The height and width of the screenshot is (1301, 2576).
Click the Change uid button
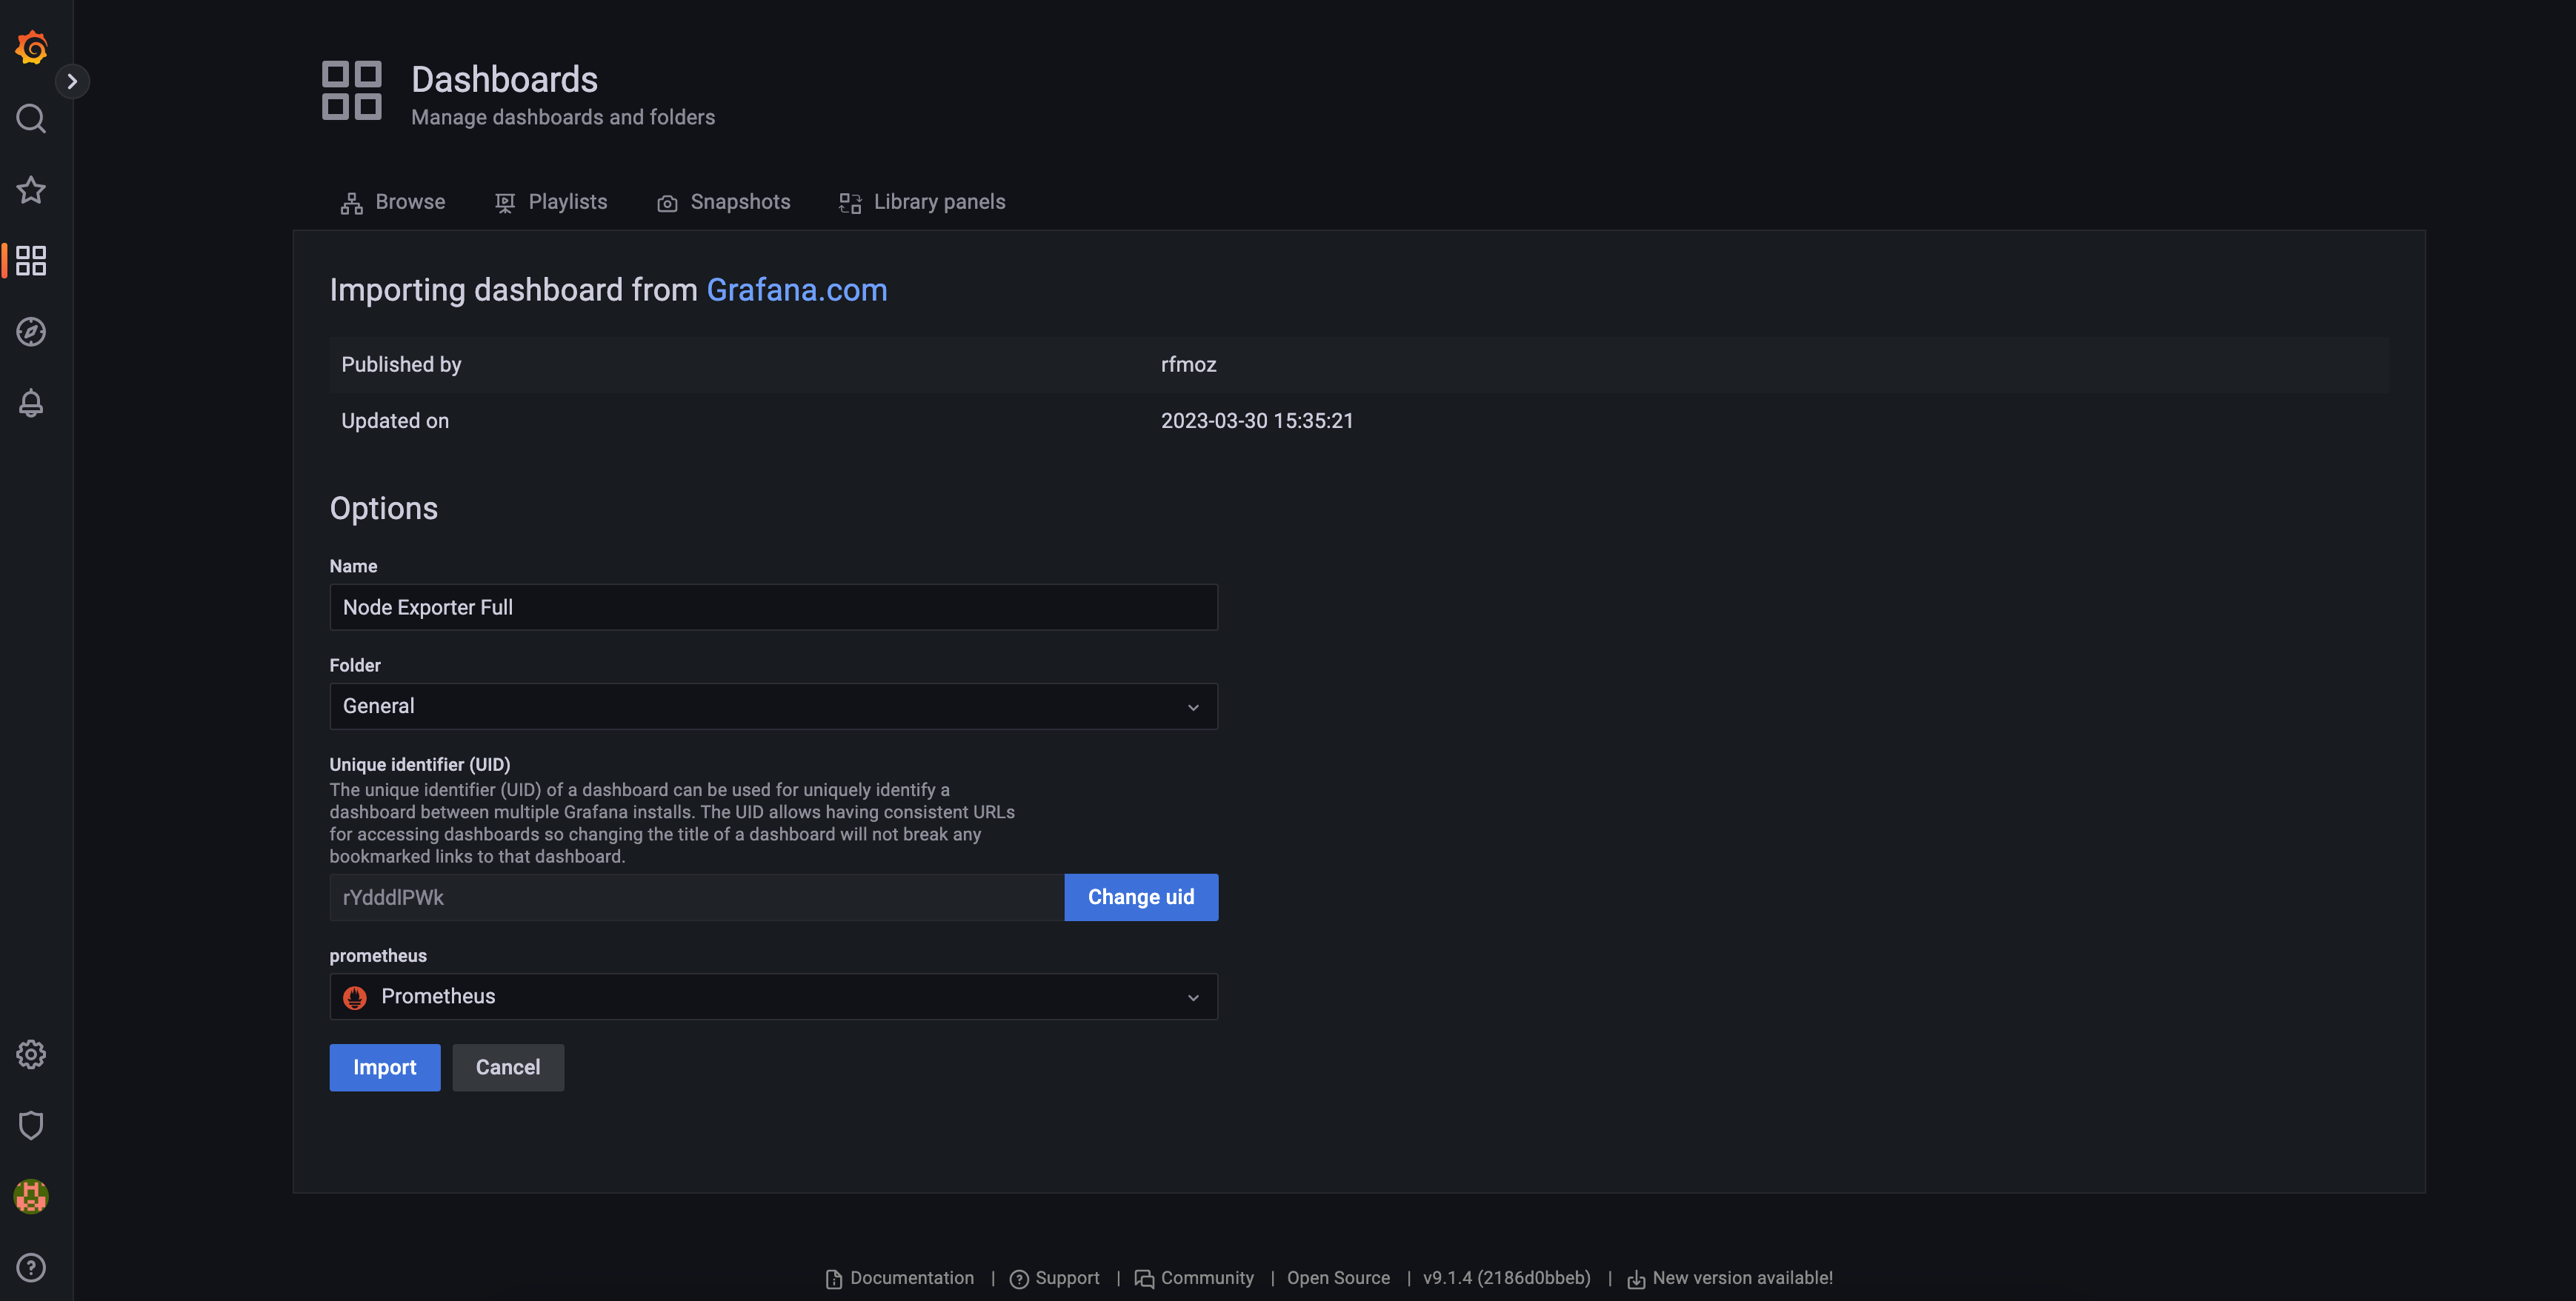coord(1141,897)
